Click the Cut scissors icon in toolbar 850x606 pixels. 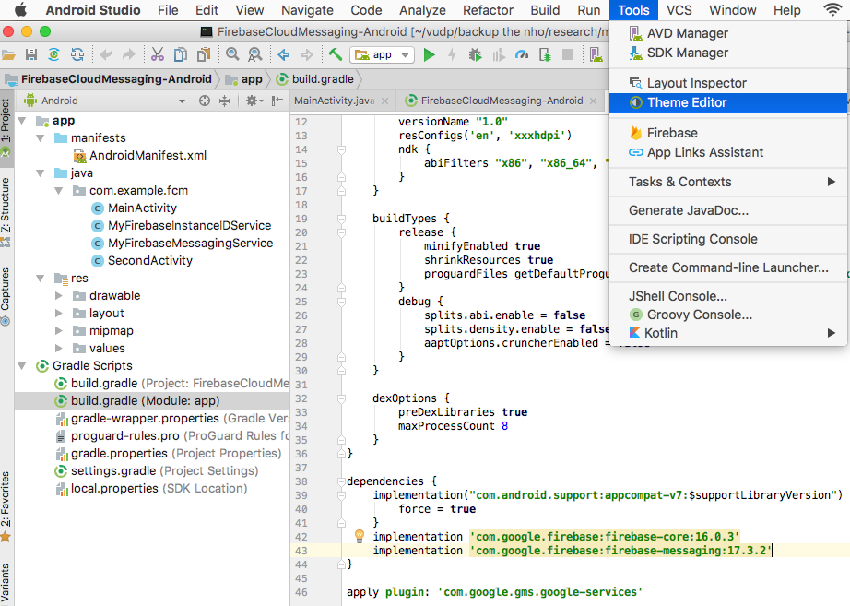(157, 55)
